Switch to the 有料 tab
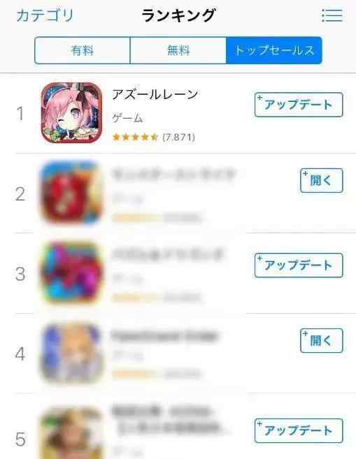Image resolution: width=356 pixels, height=459 pixels. tap(83, 50)
